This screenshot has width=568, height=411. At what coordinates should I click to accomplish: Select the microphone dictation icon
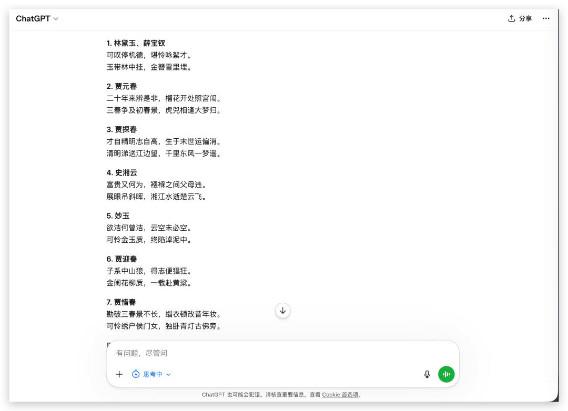pos(427,374)
